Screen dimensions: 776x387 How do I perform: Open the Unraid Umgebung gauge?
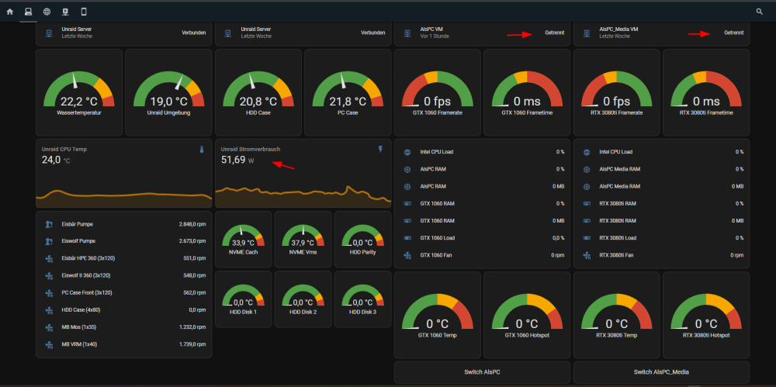pyautogui.click(x=168, y=92)
